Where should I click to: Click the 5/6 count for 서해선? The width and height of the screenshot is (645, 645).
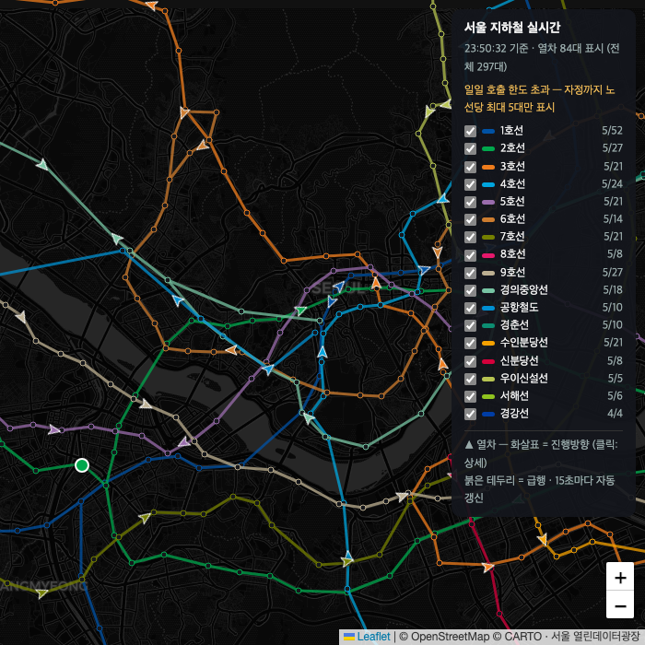click(615, 396)
